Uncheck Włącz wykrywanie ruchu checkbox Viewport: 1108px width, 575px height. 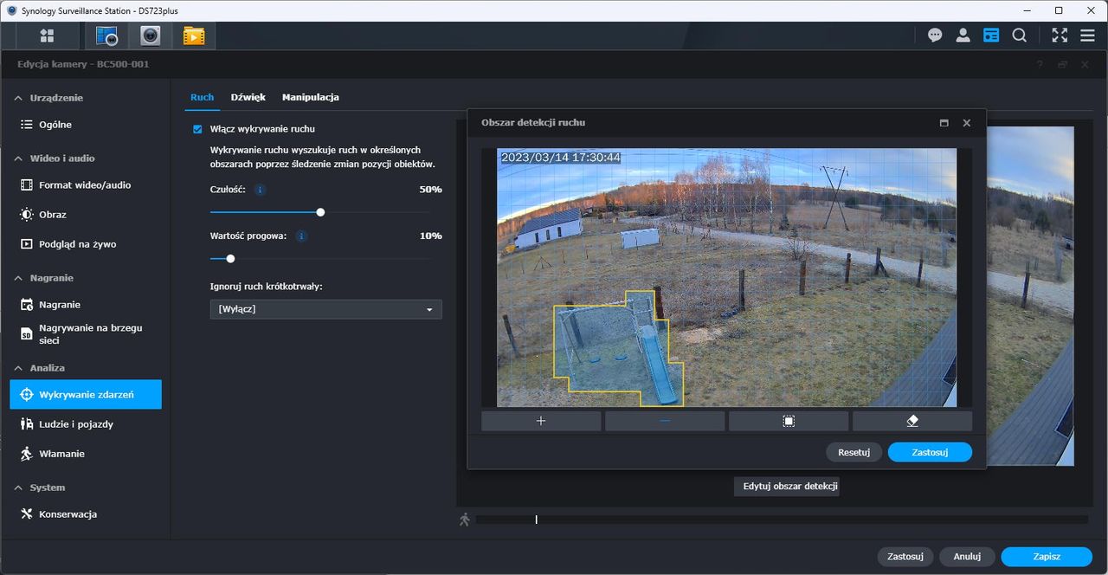click(x=197, y=129)
